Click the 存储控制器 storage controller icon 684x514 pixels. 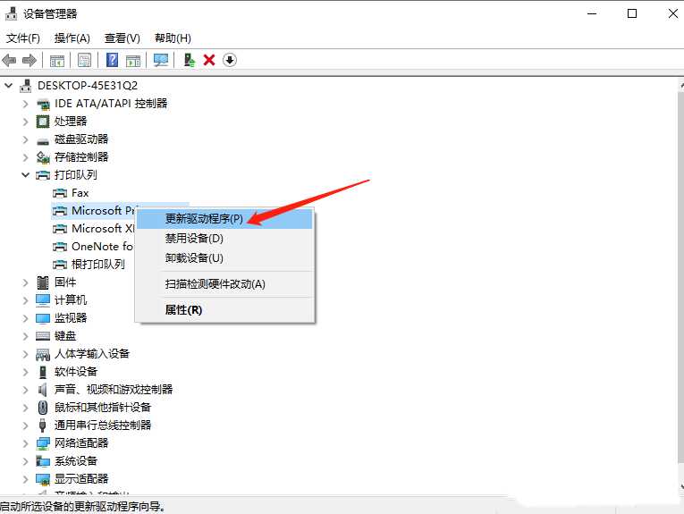tap(43, 157)
